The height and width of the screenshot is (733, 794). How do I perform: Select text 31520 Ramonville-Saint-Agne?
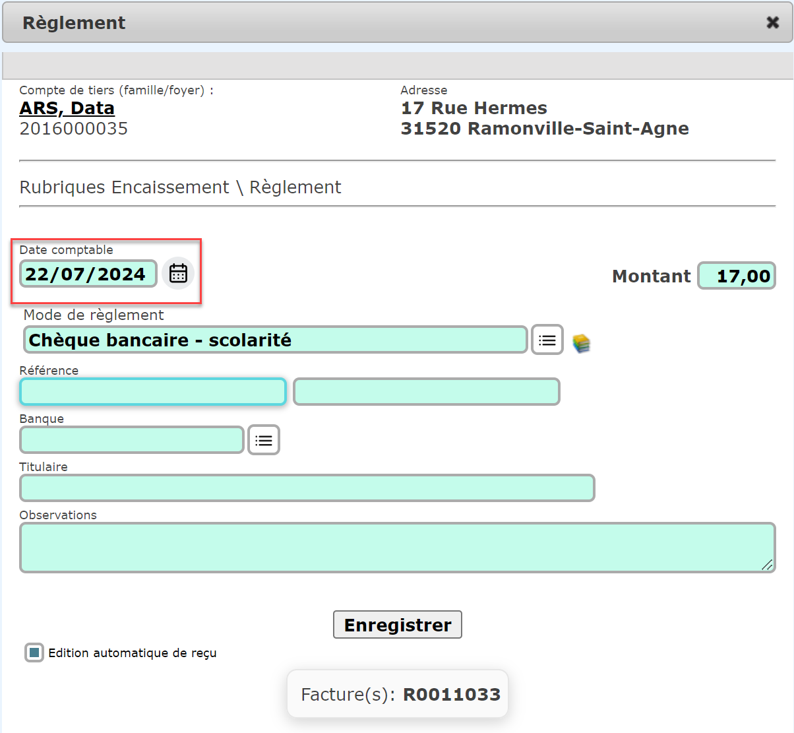point(545,129)
